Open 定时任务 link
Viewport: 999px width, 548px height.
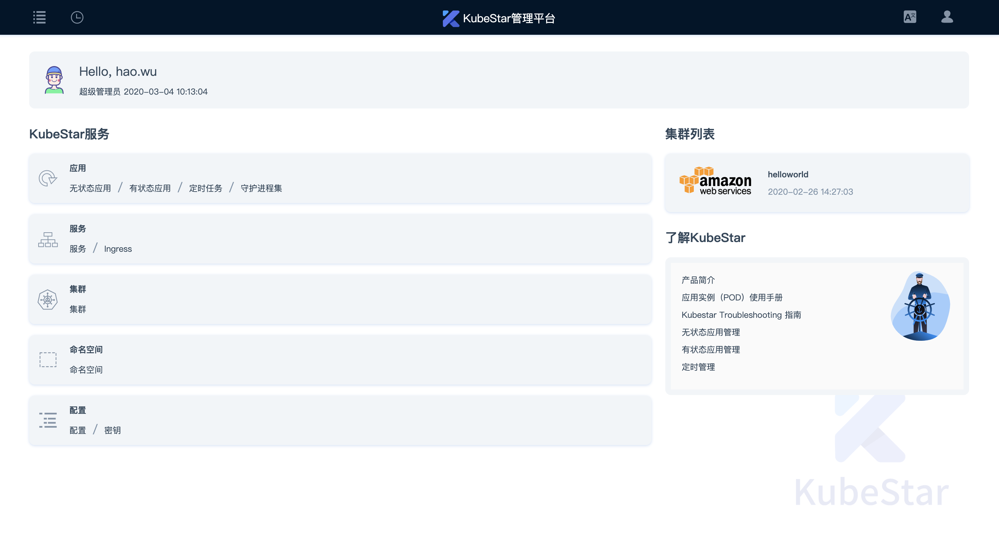[205, 188]
